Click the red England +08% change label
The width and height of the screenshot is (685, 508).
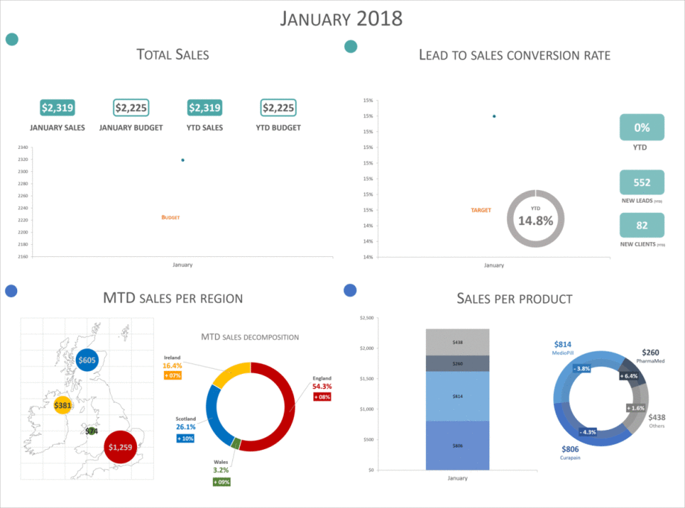point(322,397)
